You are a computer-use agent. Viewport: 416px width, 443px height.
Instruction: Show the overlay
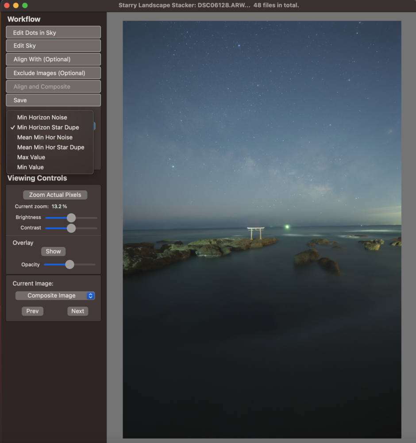[x=53, y=251]
